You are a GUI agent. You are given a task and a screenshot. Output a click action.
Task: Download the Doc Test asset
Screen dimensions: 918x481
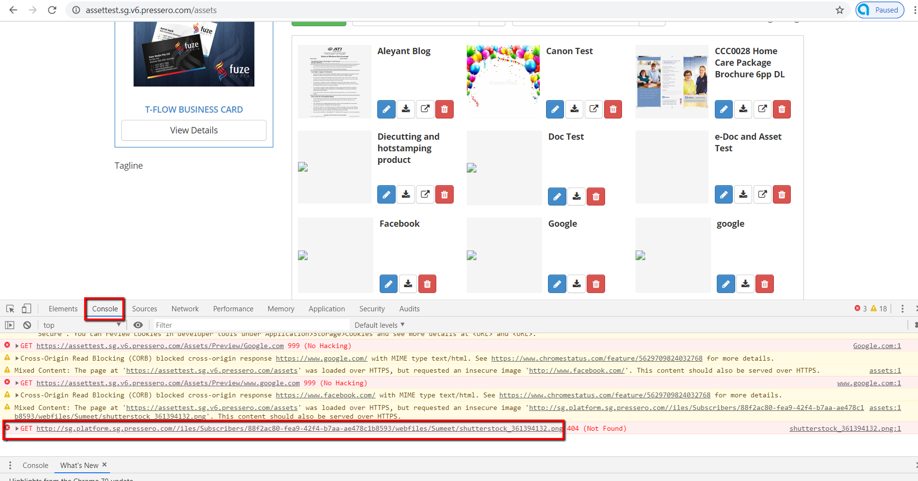click(x=577, y=197)
